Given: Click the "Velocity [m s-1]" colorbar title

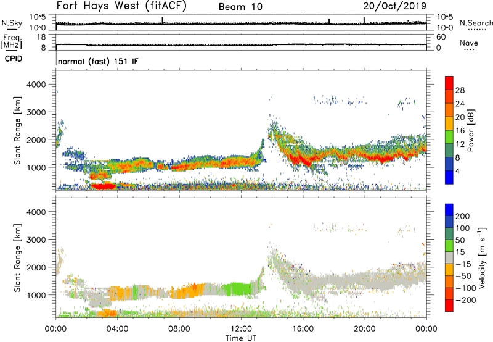Looking at the screenshot, I should click(x=482, y=258).
